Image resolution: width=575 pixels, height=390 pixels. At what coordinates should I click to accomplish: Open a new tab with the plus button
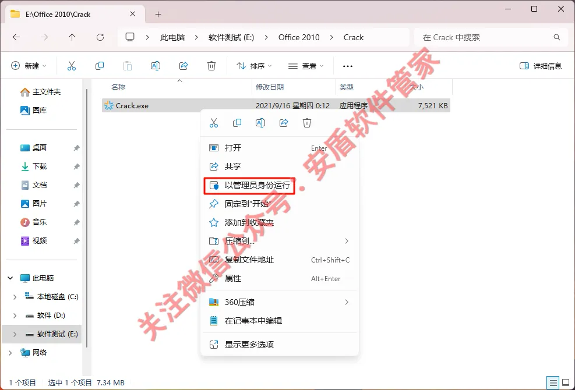point(158,15)
